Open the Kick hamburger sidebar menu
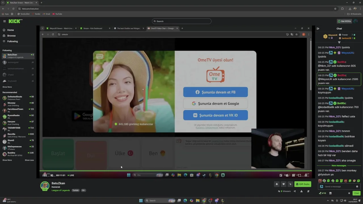 pyautogui.click(x=5, y=21)
